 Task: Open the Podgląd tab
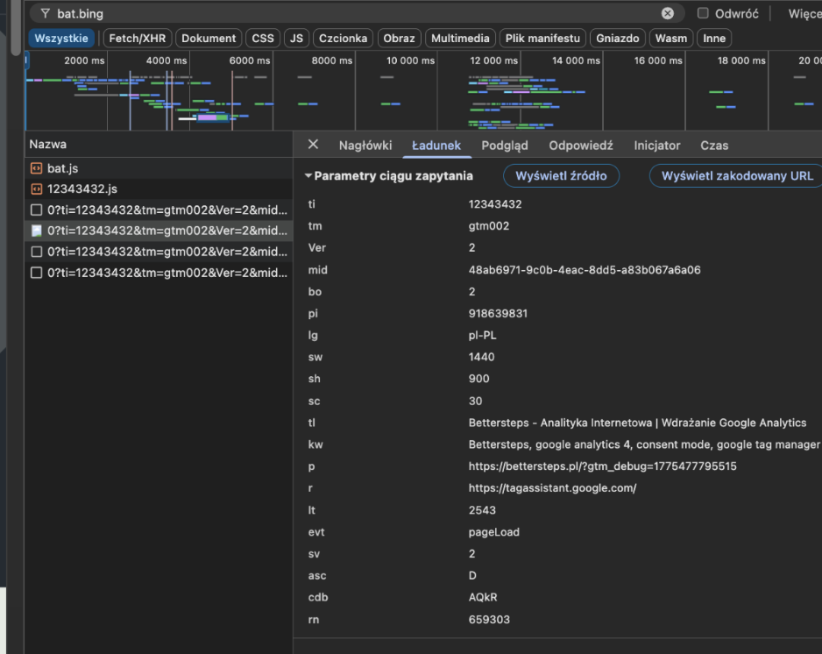(504, 145)
